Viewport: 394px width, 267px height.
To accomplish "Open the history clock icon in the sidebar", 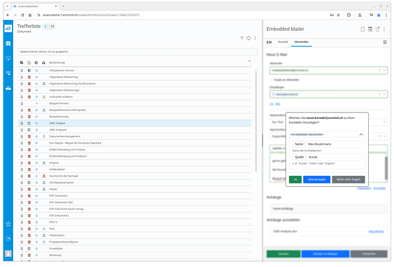I will coord(8,238).
